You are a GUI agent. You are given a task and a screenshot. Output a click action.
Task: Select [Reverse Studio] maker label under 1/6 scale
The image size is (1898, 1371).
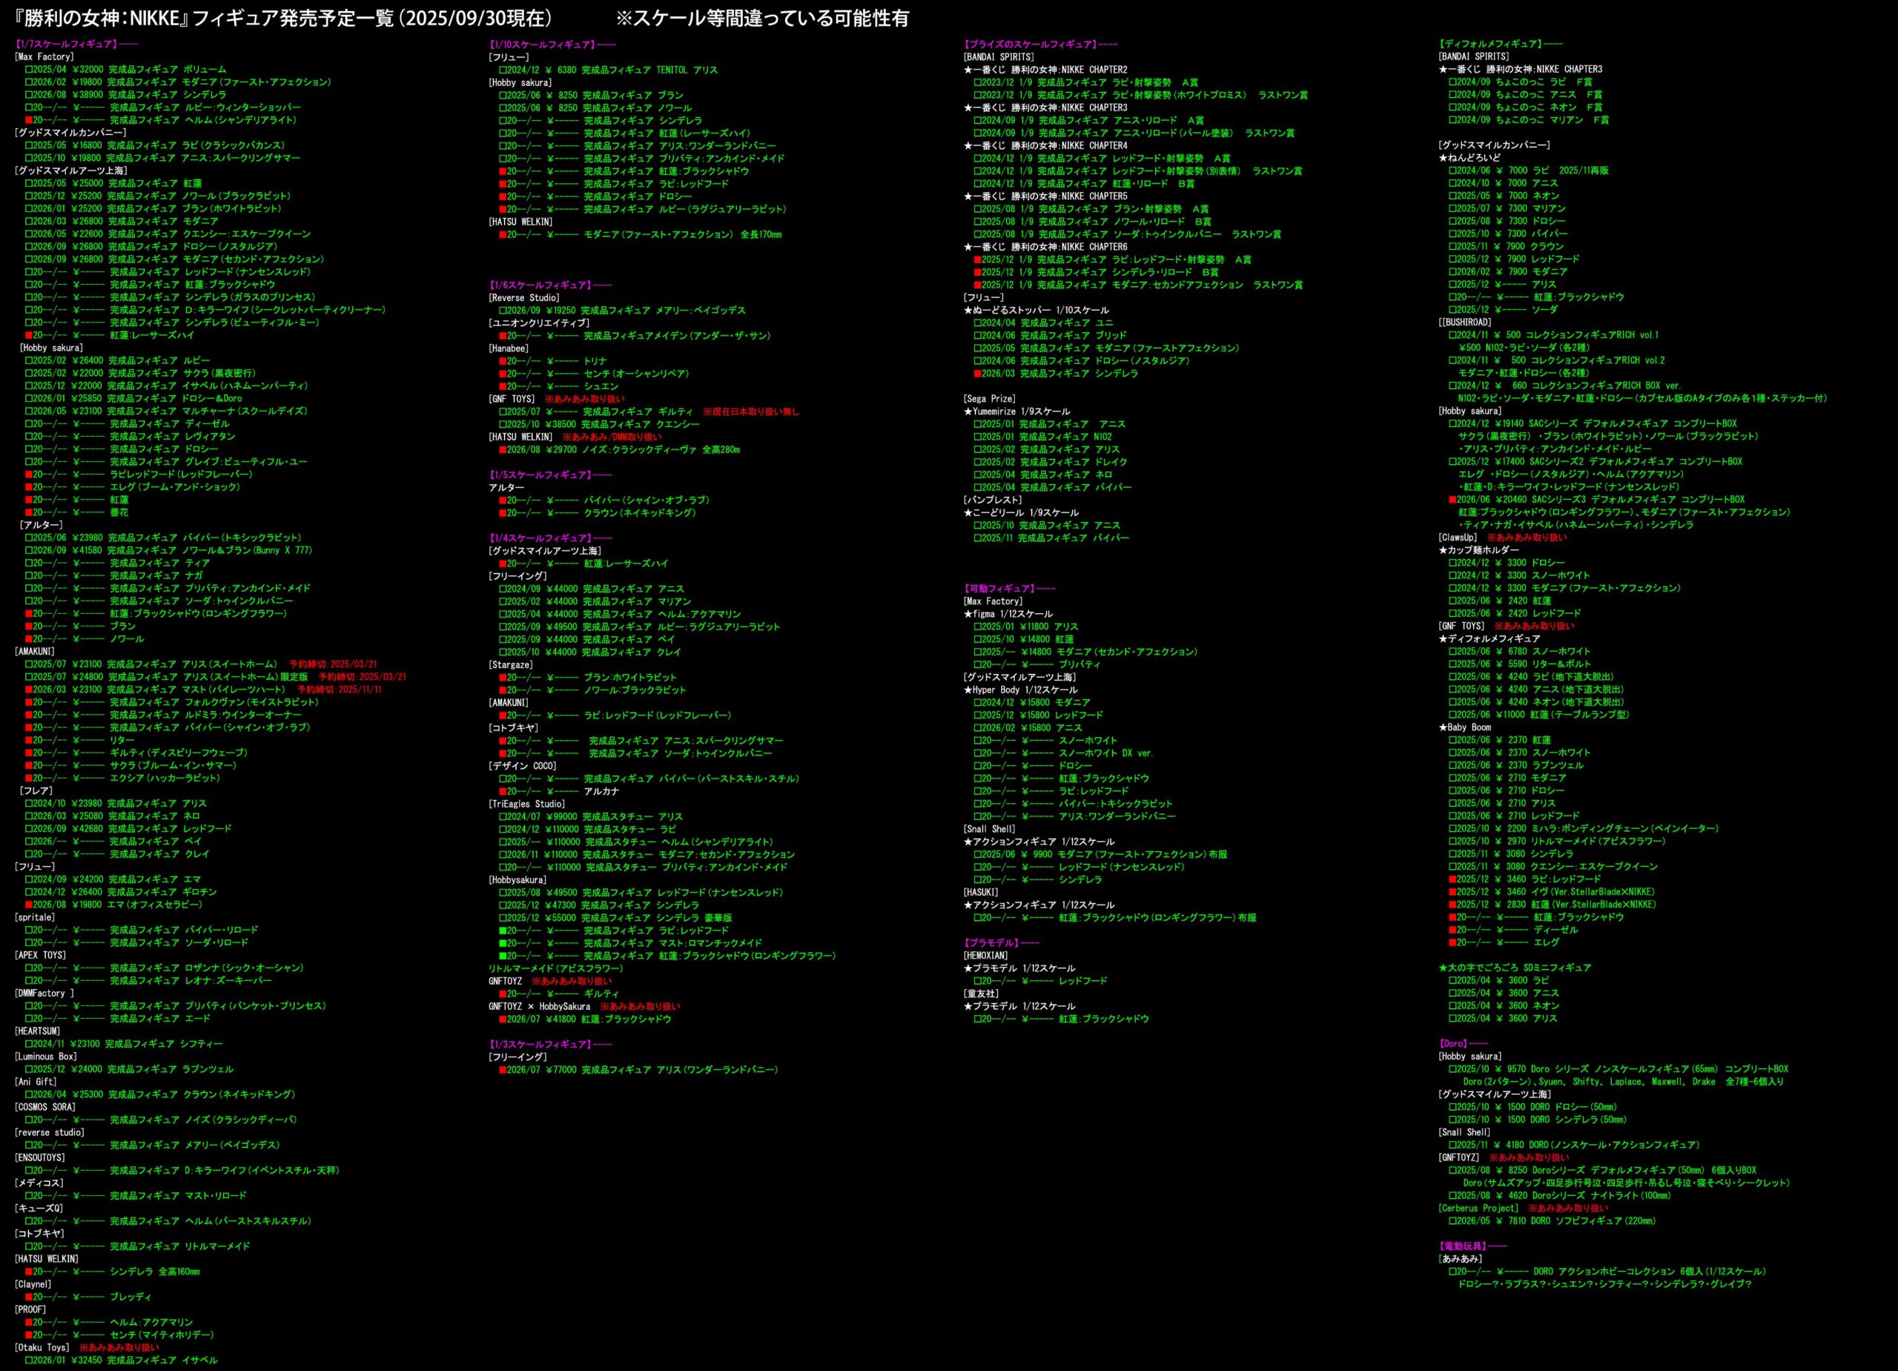(524, 297)
